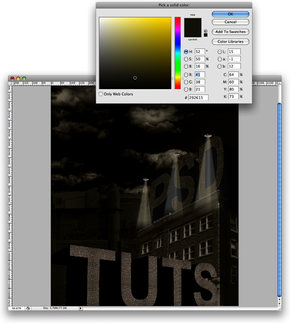
Task: Click the scrollbar down arrow
Action: click(x=279, y=303)
